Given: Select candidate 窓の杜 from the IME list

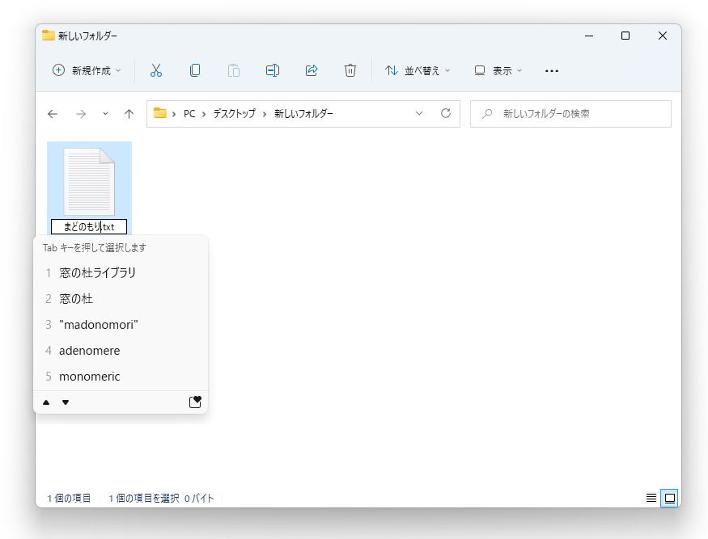Looking at the screenshot, I should [77, 298].
